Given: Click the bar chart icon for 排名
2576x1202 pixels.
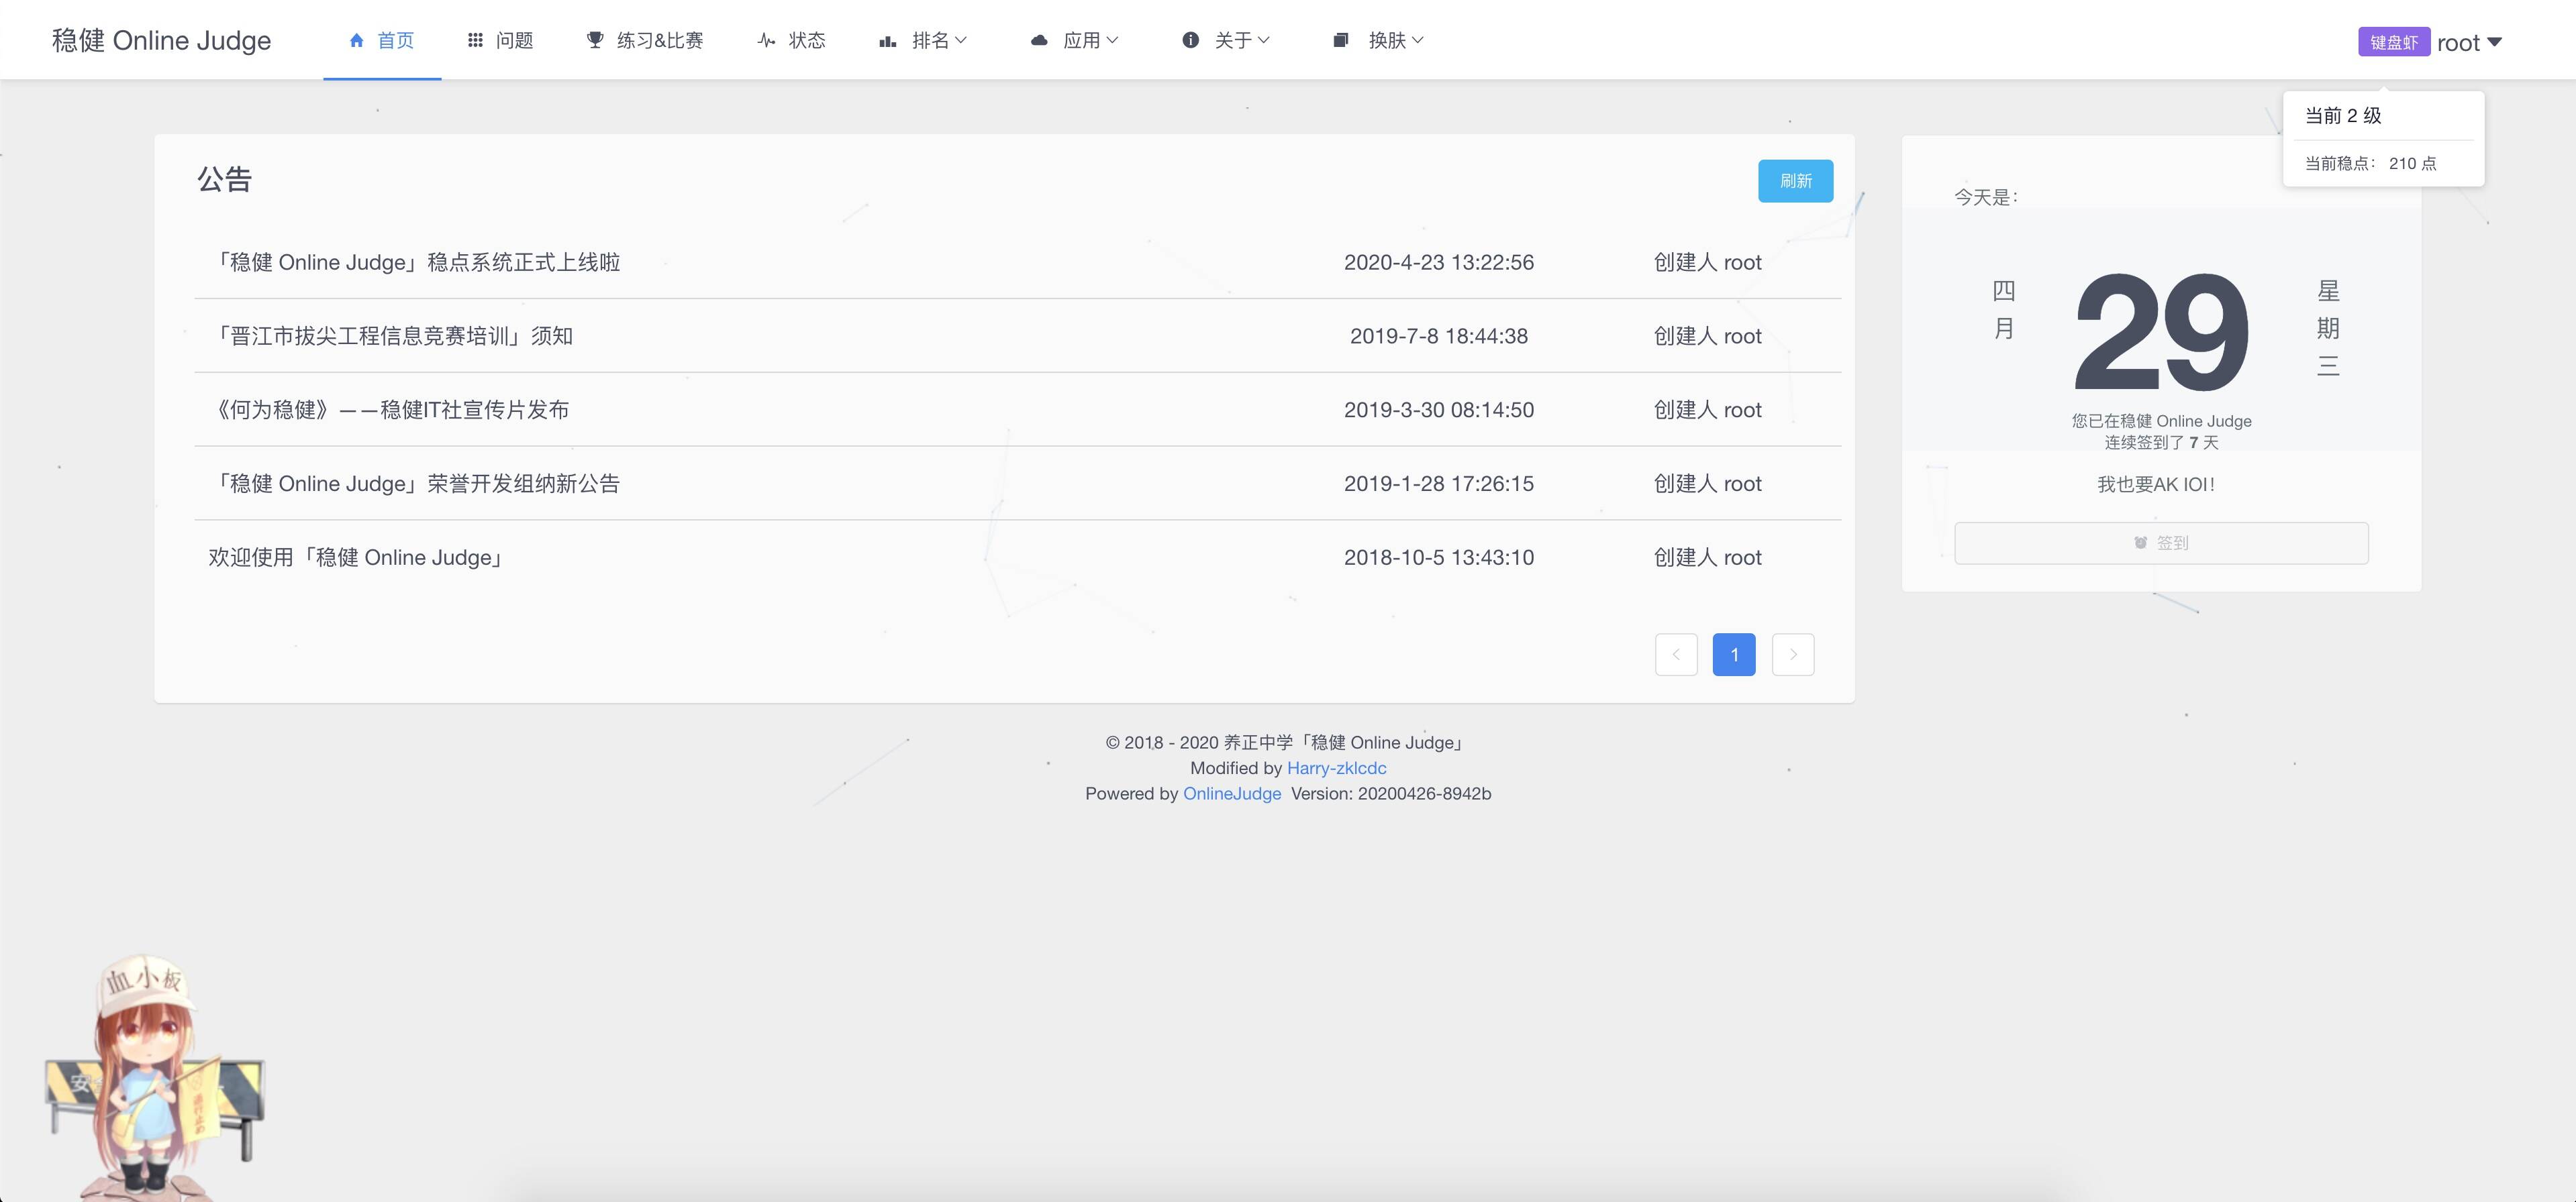Looking at the screenshot, I should [x=887, y=40].
